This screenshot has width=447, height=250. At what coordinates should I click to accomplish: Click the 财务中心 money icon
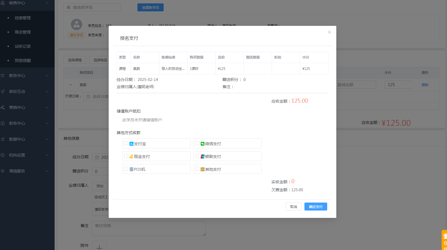point(3,123)
